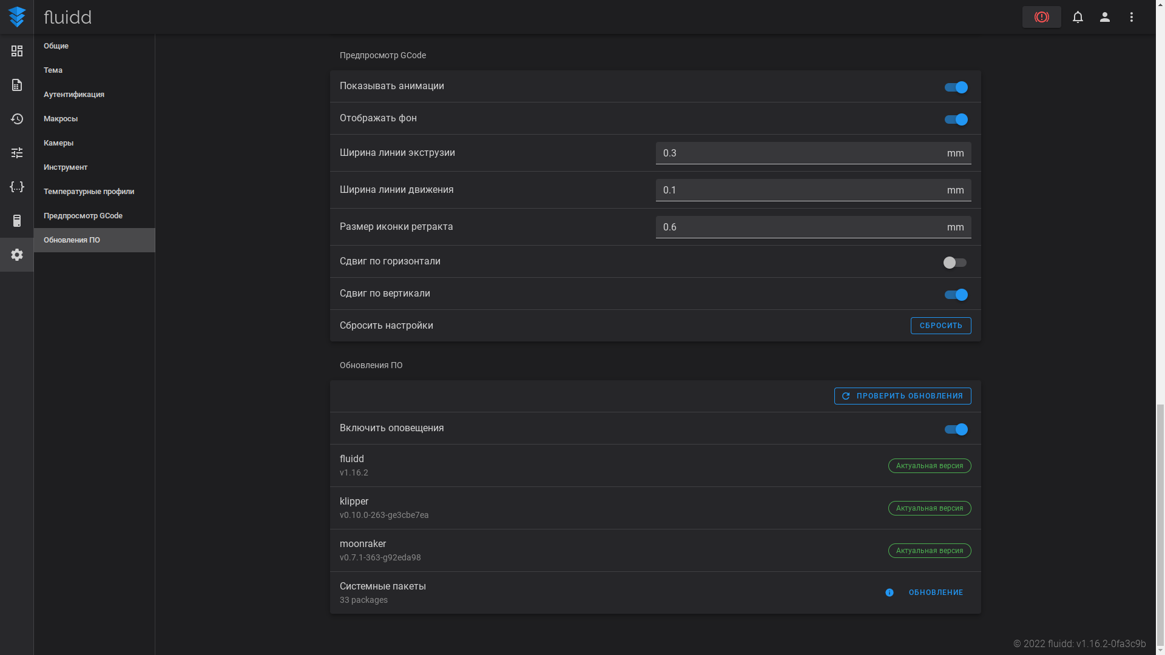Viewport: 1165px width, 655px height.
Task: Open the print history icon
Action: 17,119
